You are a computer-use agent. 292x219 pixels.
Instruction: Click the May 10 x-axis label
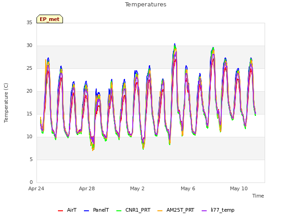coord(239,188)
